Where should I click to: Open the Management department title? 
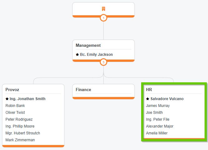tap(88, 46)
